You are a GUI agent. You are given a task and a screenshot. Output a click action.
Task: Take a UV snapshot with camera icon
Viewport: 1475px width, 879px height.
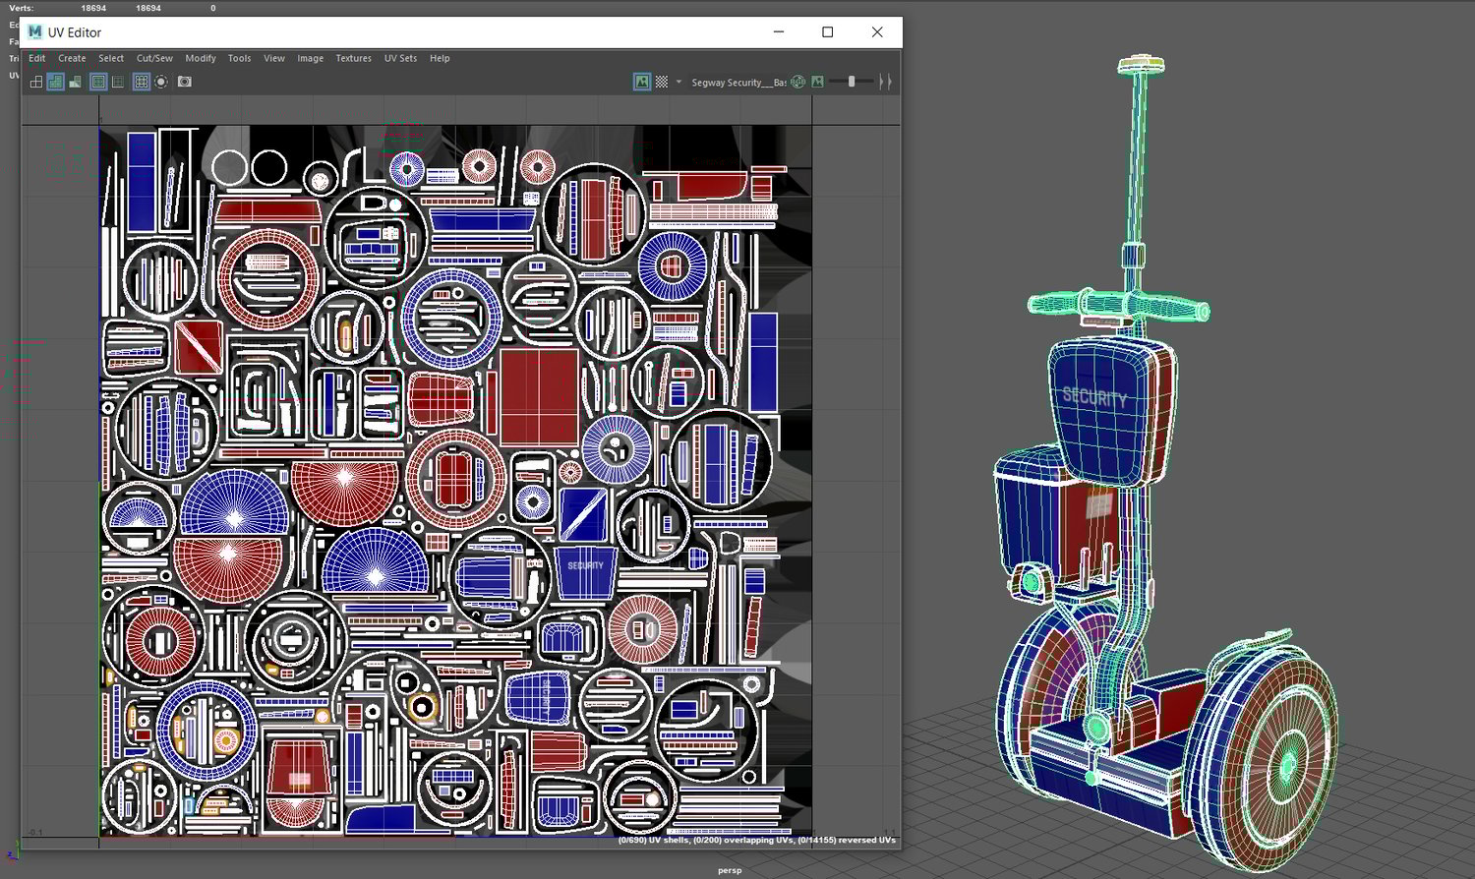[x=185, y=83]
